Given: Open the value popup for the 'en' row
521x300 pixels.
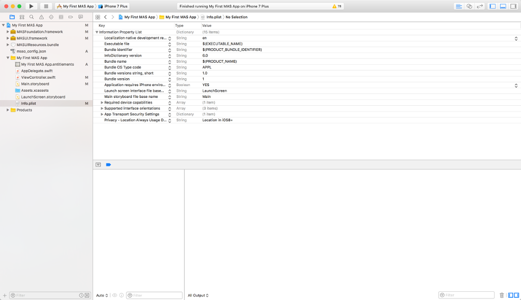Looking at the screenshot, I should (x=516, y=38).
